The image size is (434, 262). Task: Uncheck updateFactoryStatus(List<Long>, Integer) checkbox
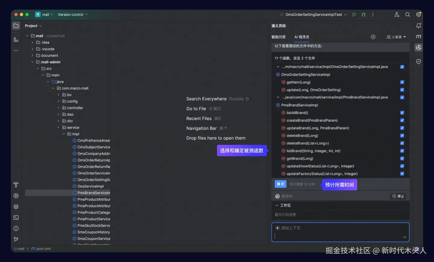(402, 174)
